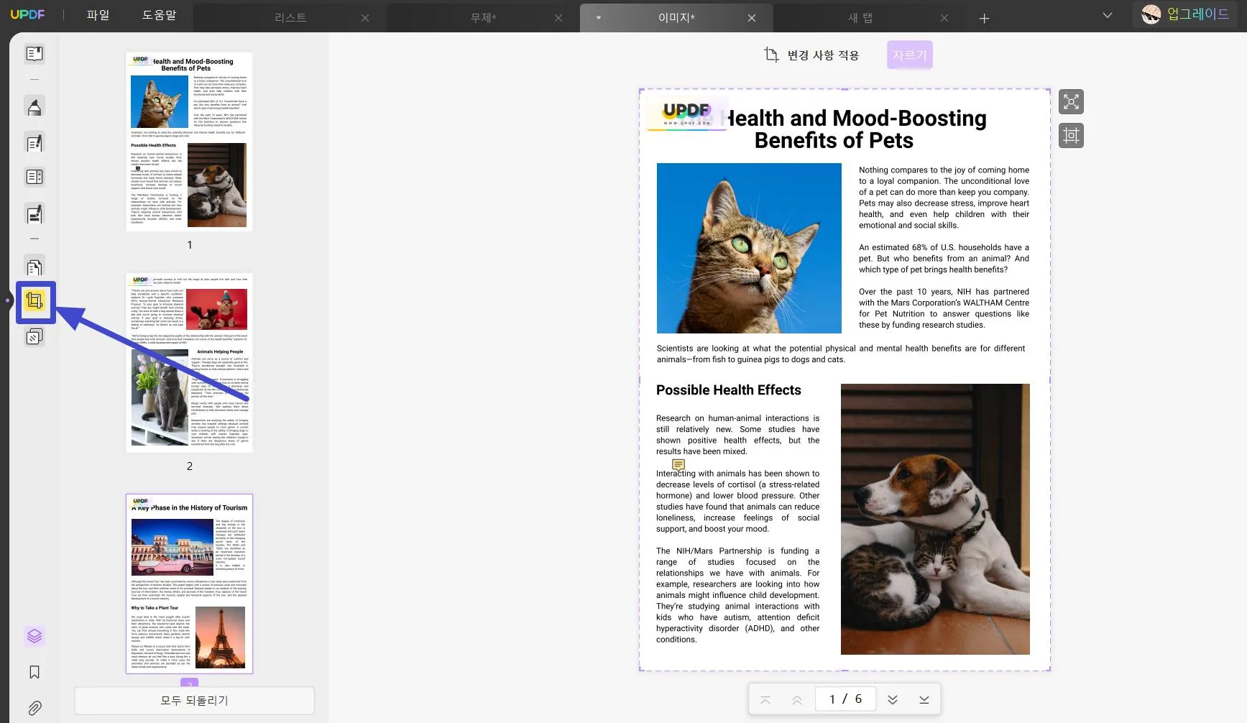
Task: Go to the previous page
Action: pos(797,699)
